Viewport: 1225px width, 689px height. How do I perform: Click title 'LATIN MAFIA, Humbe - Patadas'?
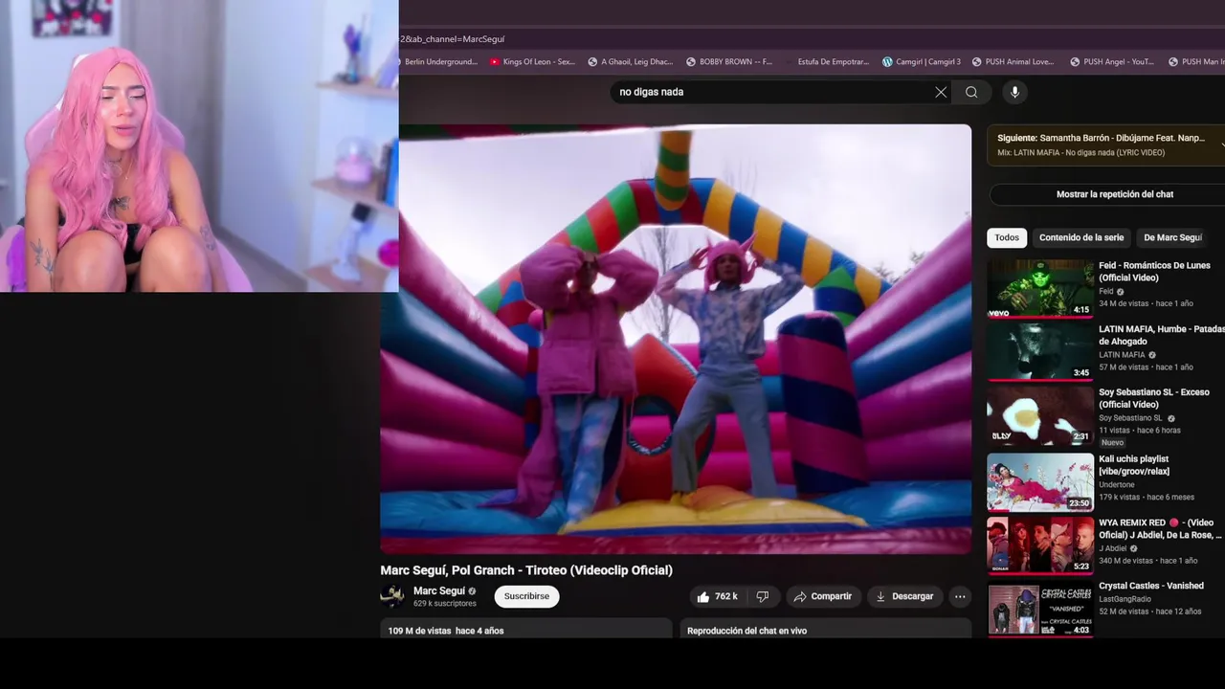(x=1161, y=335)
